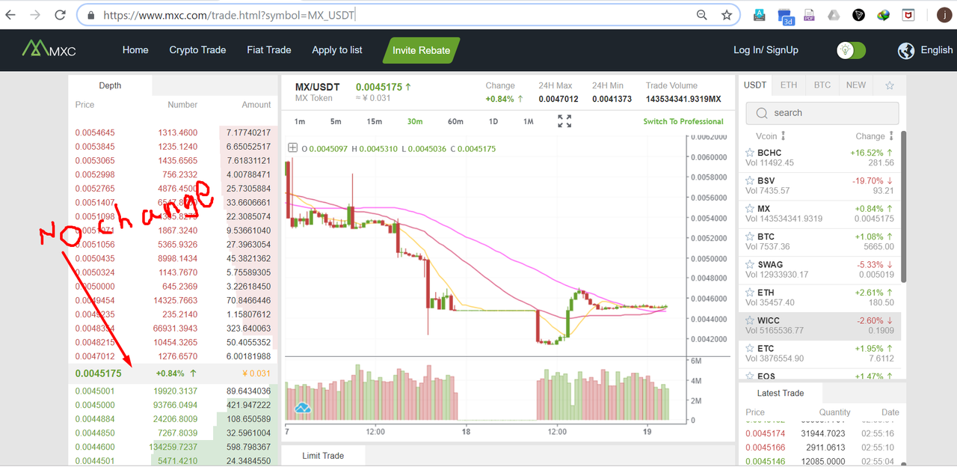Open the favorites star tab
Screen dimensions: 957x470
(x=890, y=85)
